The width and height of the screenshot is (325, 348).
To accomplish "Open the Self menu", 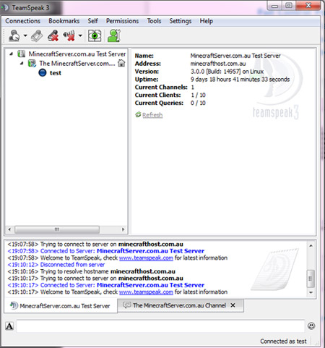I will click(x=92, y=21).
